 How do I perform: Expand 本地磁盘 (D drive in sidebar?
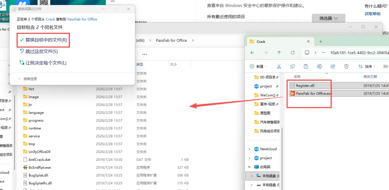pyautogui.click(x=251, y=185)
